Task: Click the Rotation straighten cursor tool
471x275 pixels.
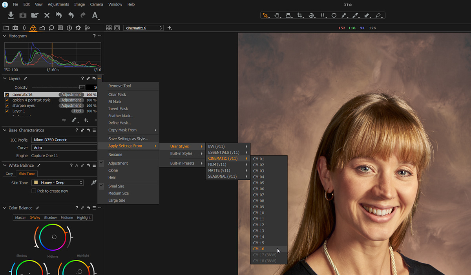Action: 311,16
